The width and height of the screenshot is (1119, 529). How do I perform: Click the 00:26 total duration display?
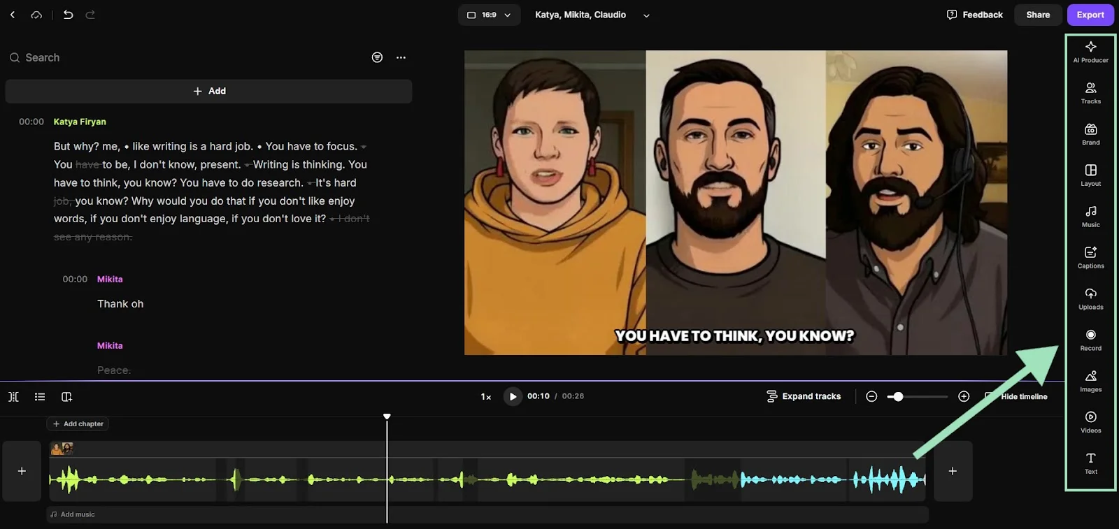573,396
